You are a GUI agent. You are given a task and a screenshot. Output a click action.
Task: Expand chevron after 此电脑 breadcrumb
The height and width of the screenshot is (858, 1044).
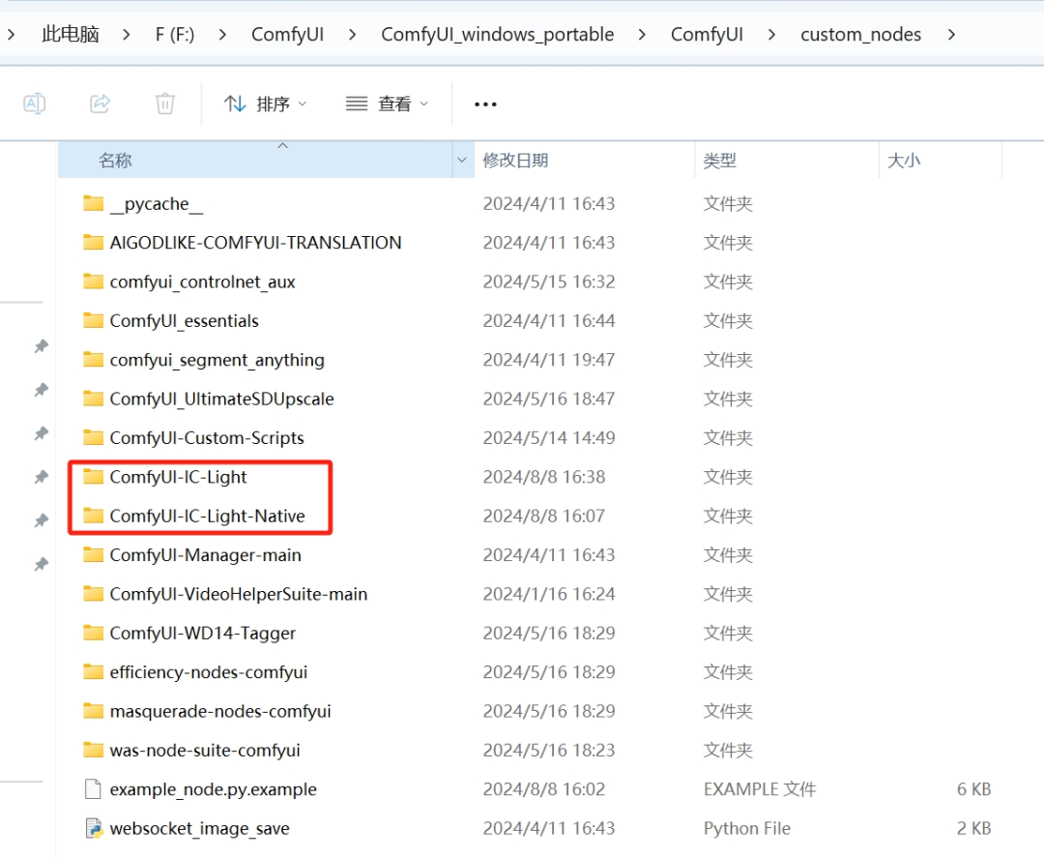pyautogui.click(x=127, y=34)
